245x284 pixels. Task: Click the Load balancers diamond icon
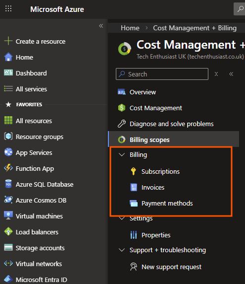8,231
